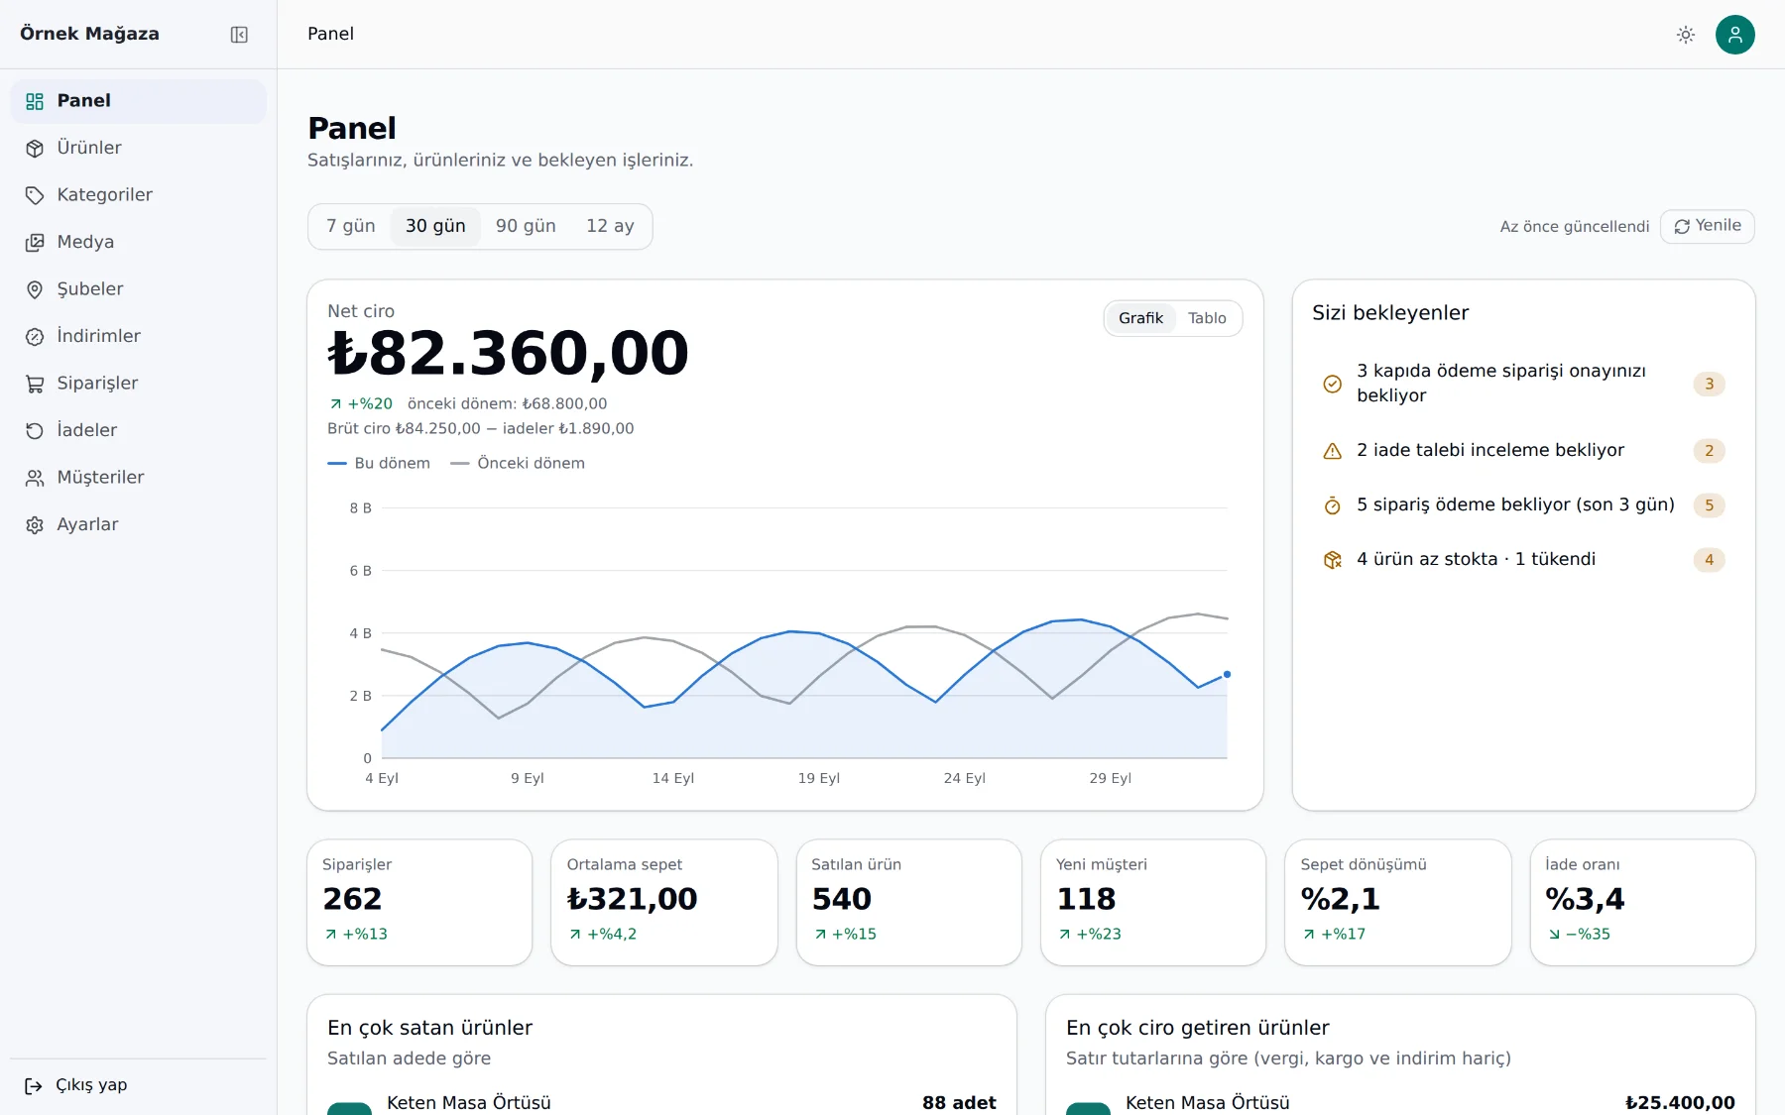Toggle the 'Önceki dönem' legend entry
1785x1115 pixels.
point(518,463)
